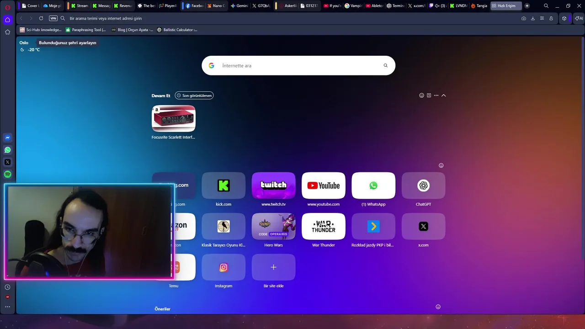Click the Oslo weather city label

pyautogui.click(x=24, y=42)
